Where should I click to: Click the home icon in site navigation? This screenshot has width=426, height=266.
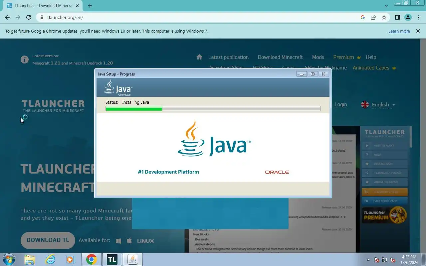(199, 57)
